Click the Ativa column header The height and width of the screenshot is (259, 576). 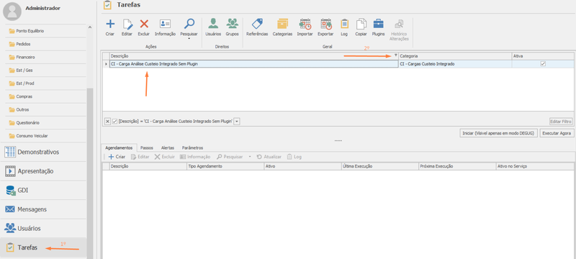543,56
